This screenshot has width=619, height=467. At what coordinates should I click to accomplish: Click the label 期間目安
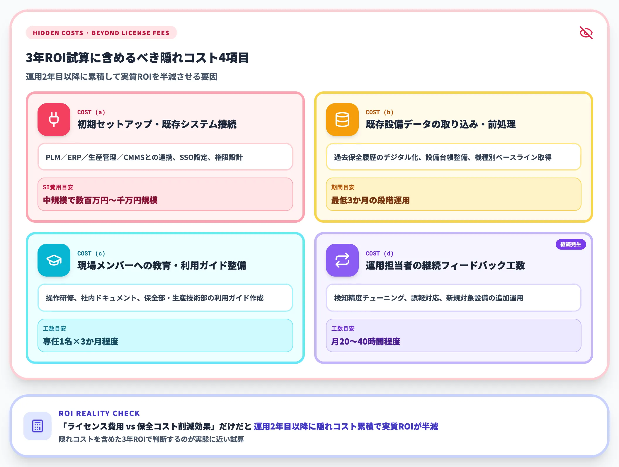pyautogui.click(x=343, y=187)
